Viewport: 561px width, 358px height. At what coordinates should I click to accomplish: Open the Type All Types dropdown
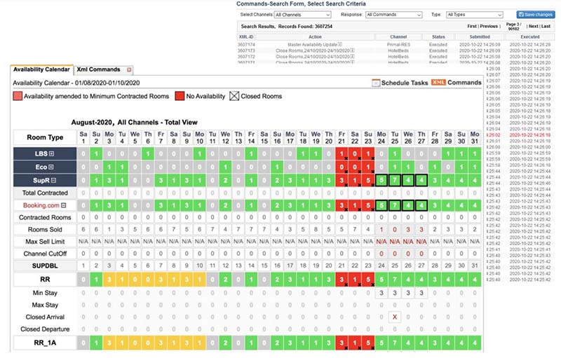tap(474, 14)
